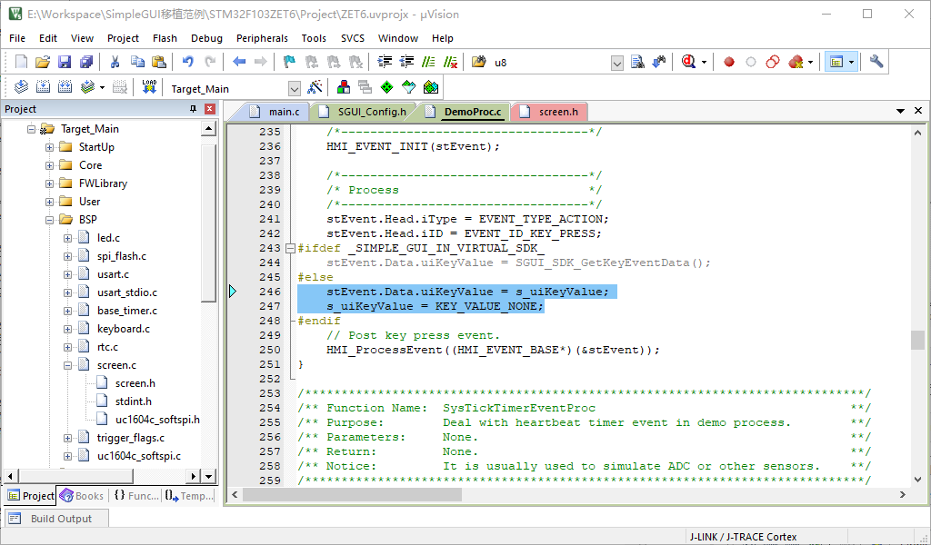This screenshot has height=545, width=931.
Task: Open the find text dropdown showing u8
Action: 617,63
